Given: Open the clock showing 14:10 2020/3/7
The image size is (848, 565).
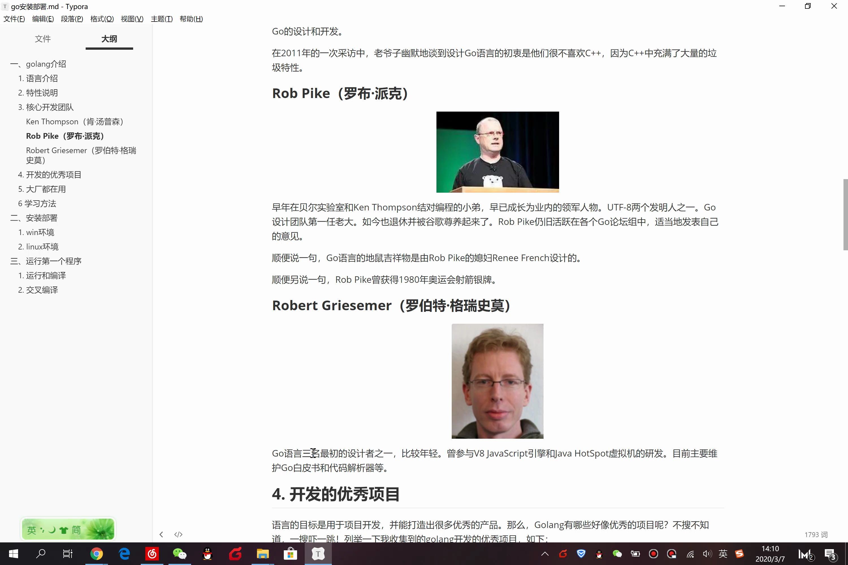Looking at the screenshot, I should click(x=770, y=554).
